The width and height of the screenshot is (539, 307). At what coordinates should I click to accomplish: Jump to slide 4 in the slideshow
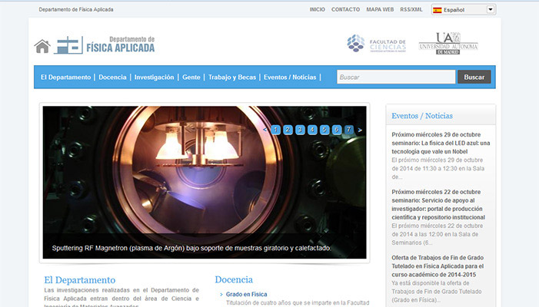[312, 130]
